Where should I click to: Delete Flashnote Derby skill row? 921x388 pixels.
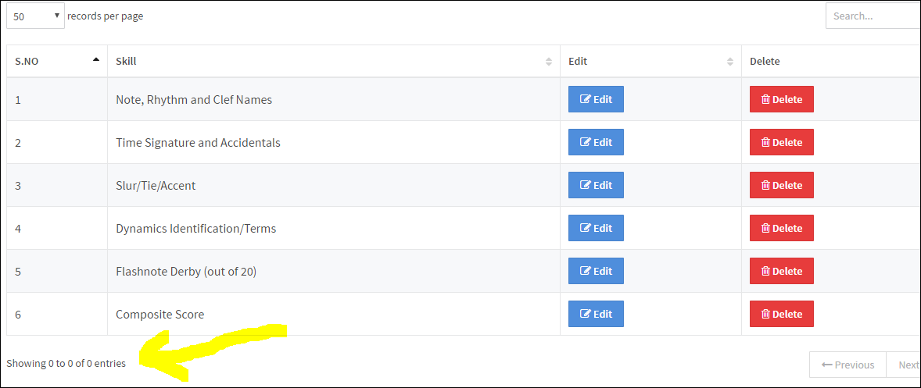[x=781, y=271]
